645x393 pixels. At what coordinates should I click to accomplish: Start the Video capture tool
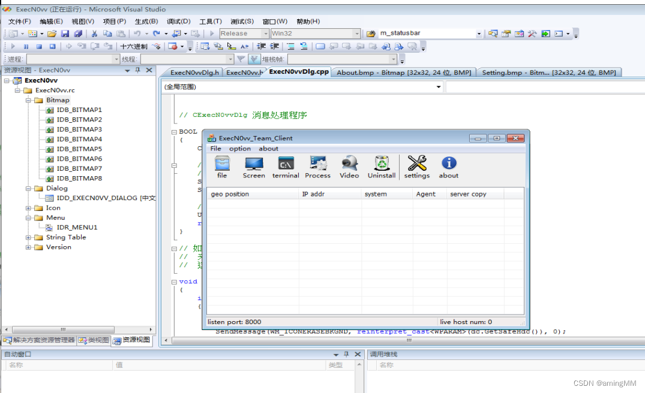coord(349,167)
